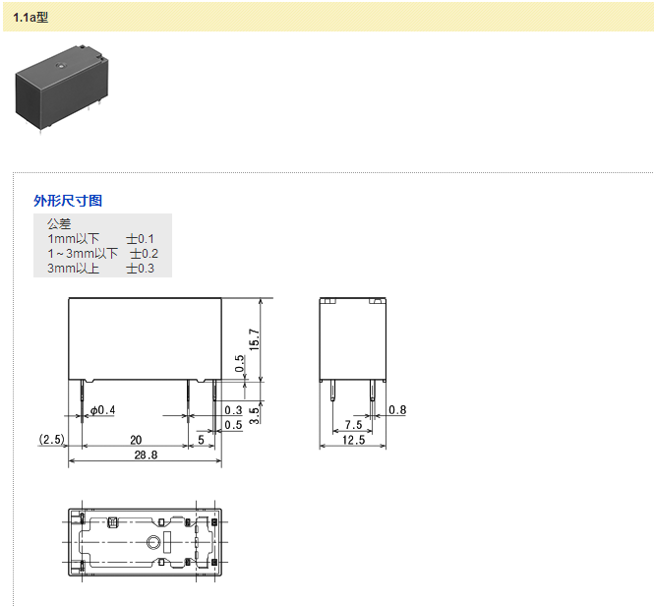Click the 0.8 pin width dimension
654x607 pixels.
coord(397,410)
